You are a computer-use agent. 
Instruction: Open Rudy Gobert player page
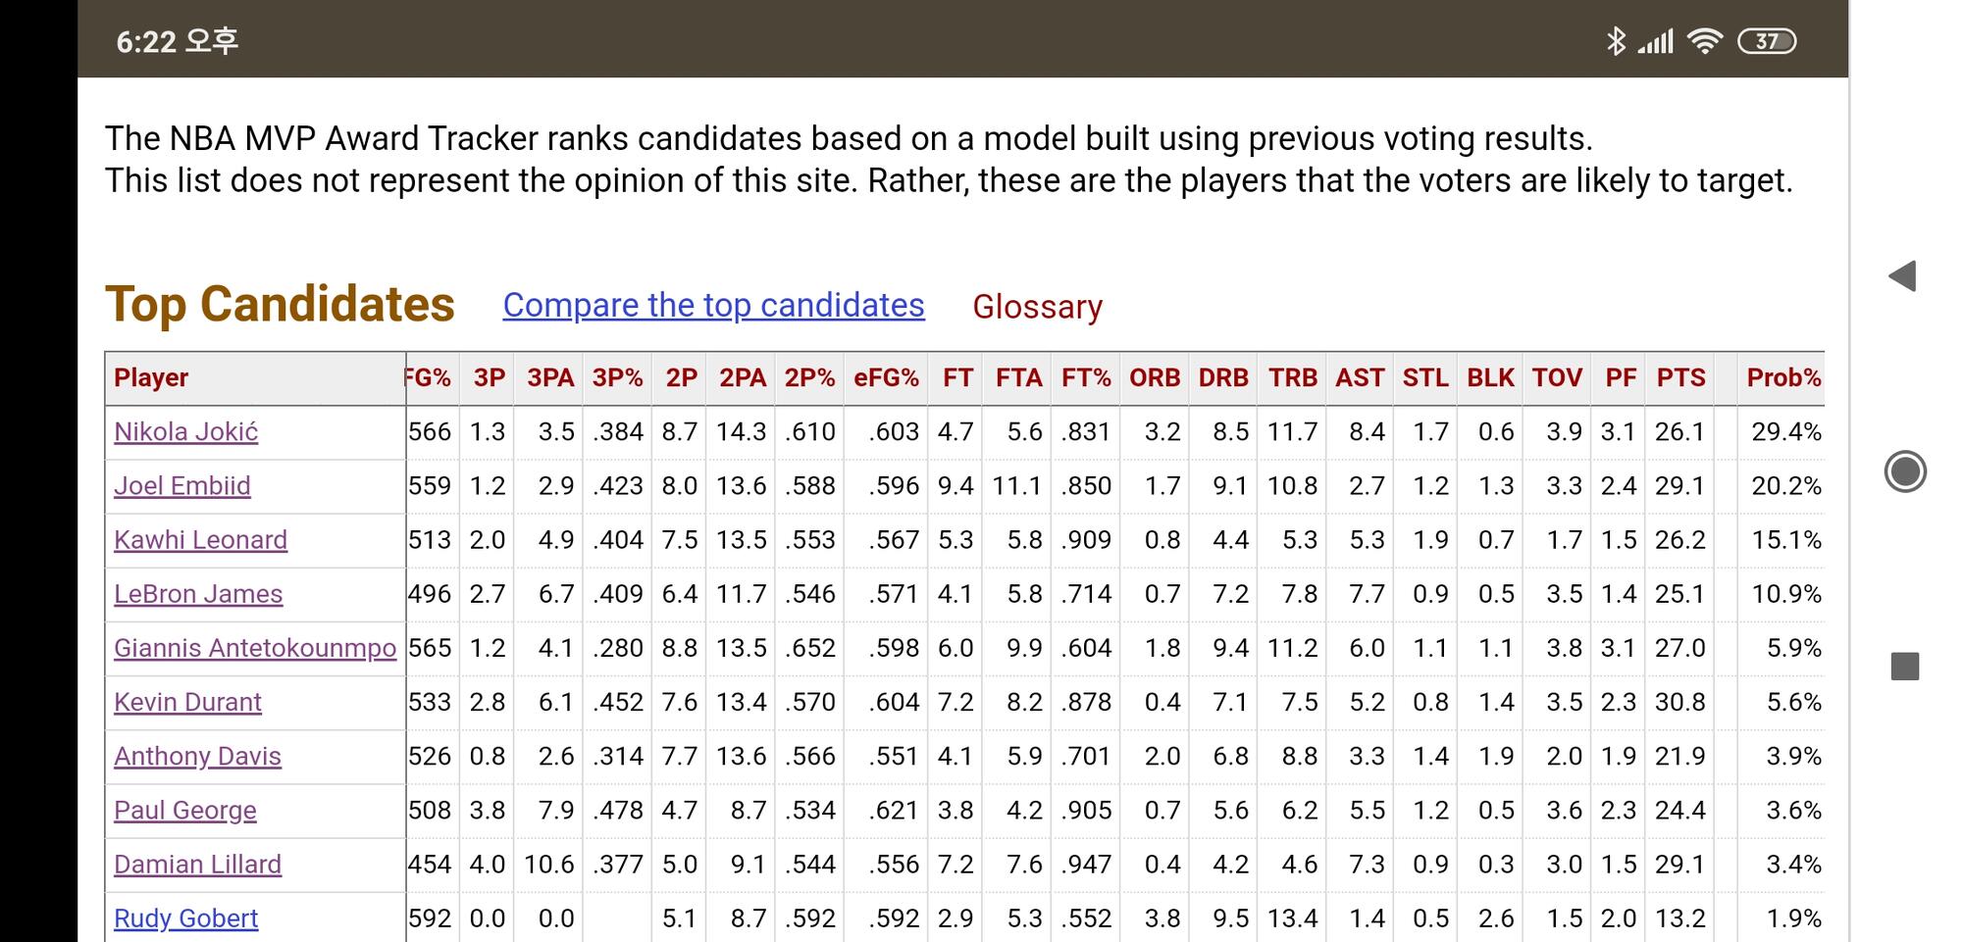coord(185,918)
